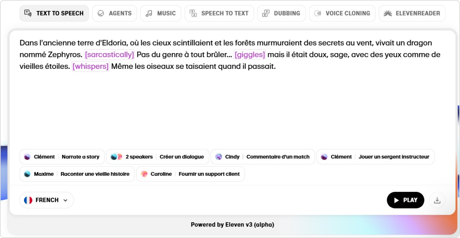This screenshot has width=460, height=238.
Task: Click the [giggles] audio tag
Action: tap(250, 55)
